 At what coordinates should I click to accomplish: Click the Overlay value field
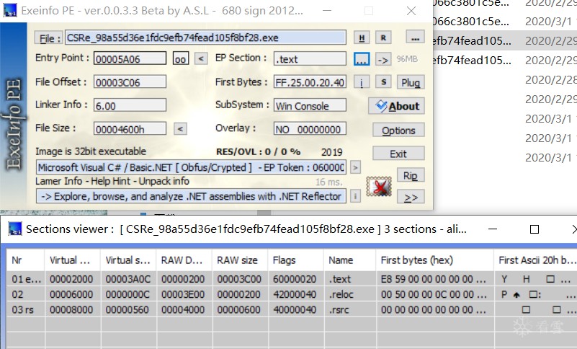tap(310, 129)
